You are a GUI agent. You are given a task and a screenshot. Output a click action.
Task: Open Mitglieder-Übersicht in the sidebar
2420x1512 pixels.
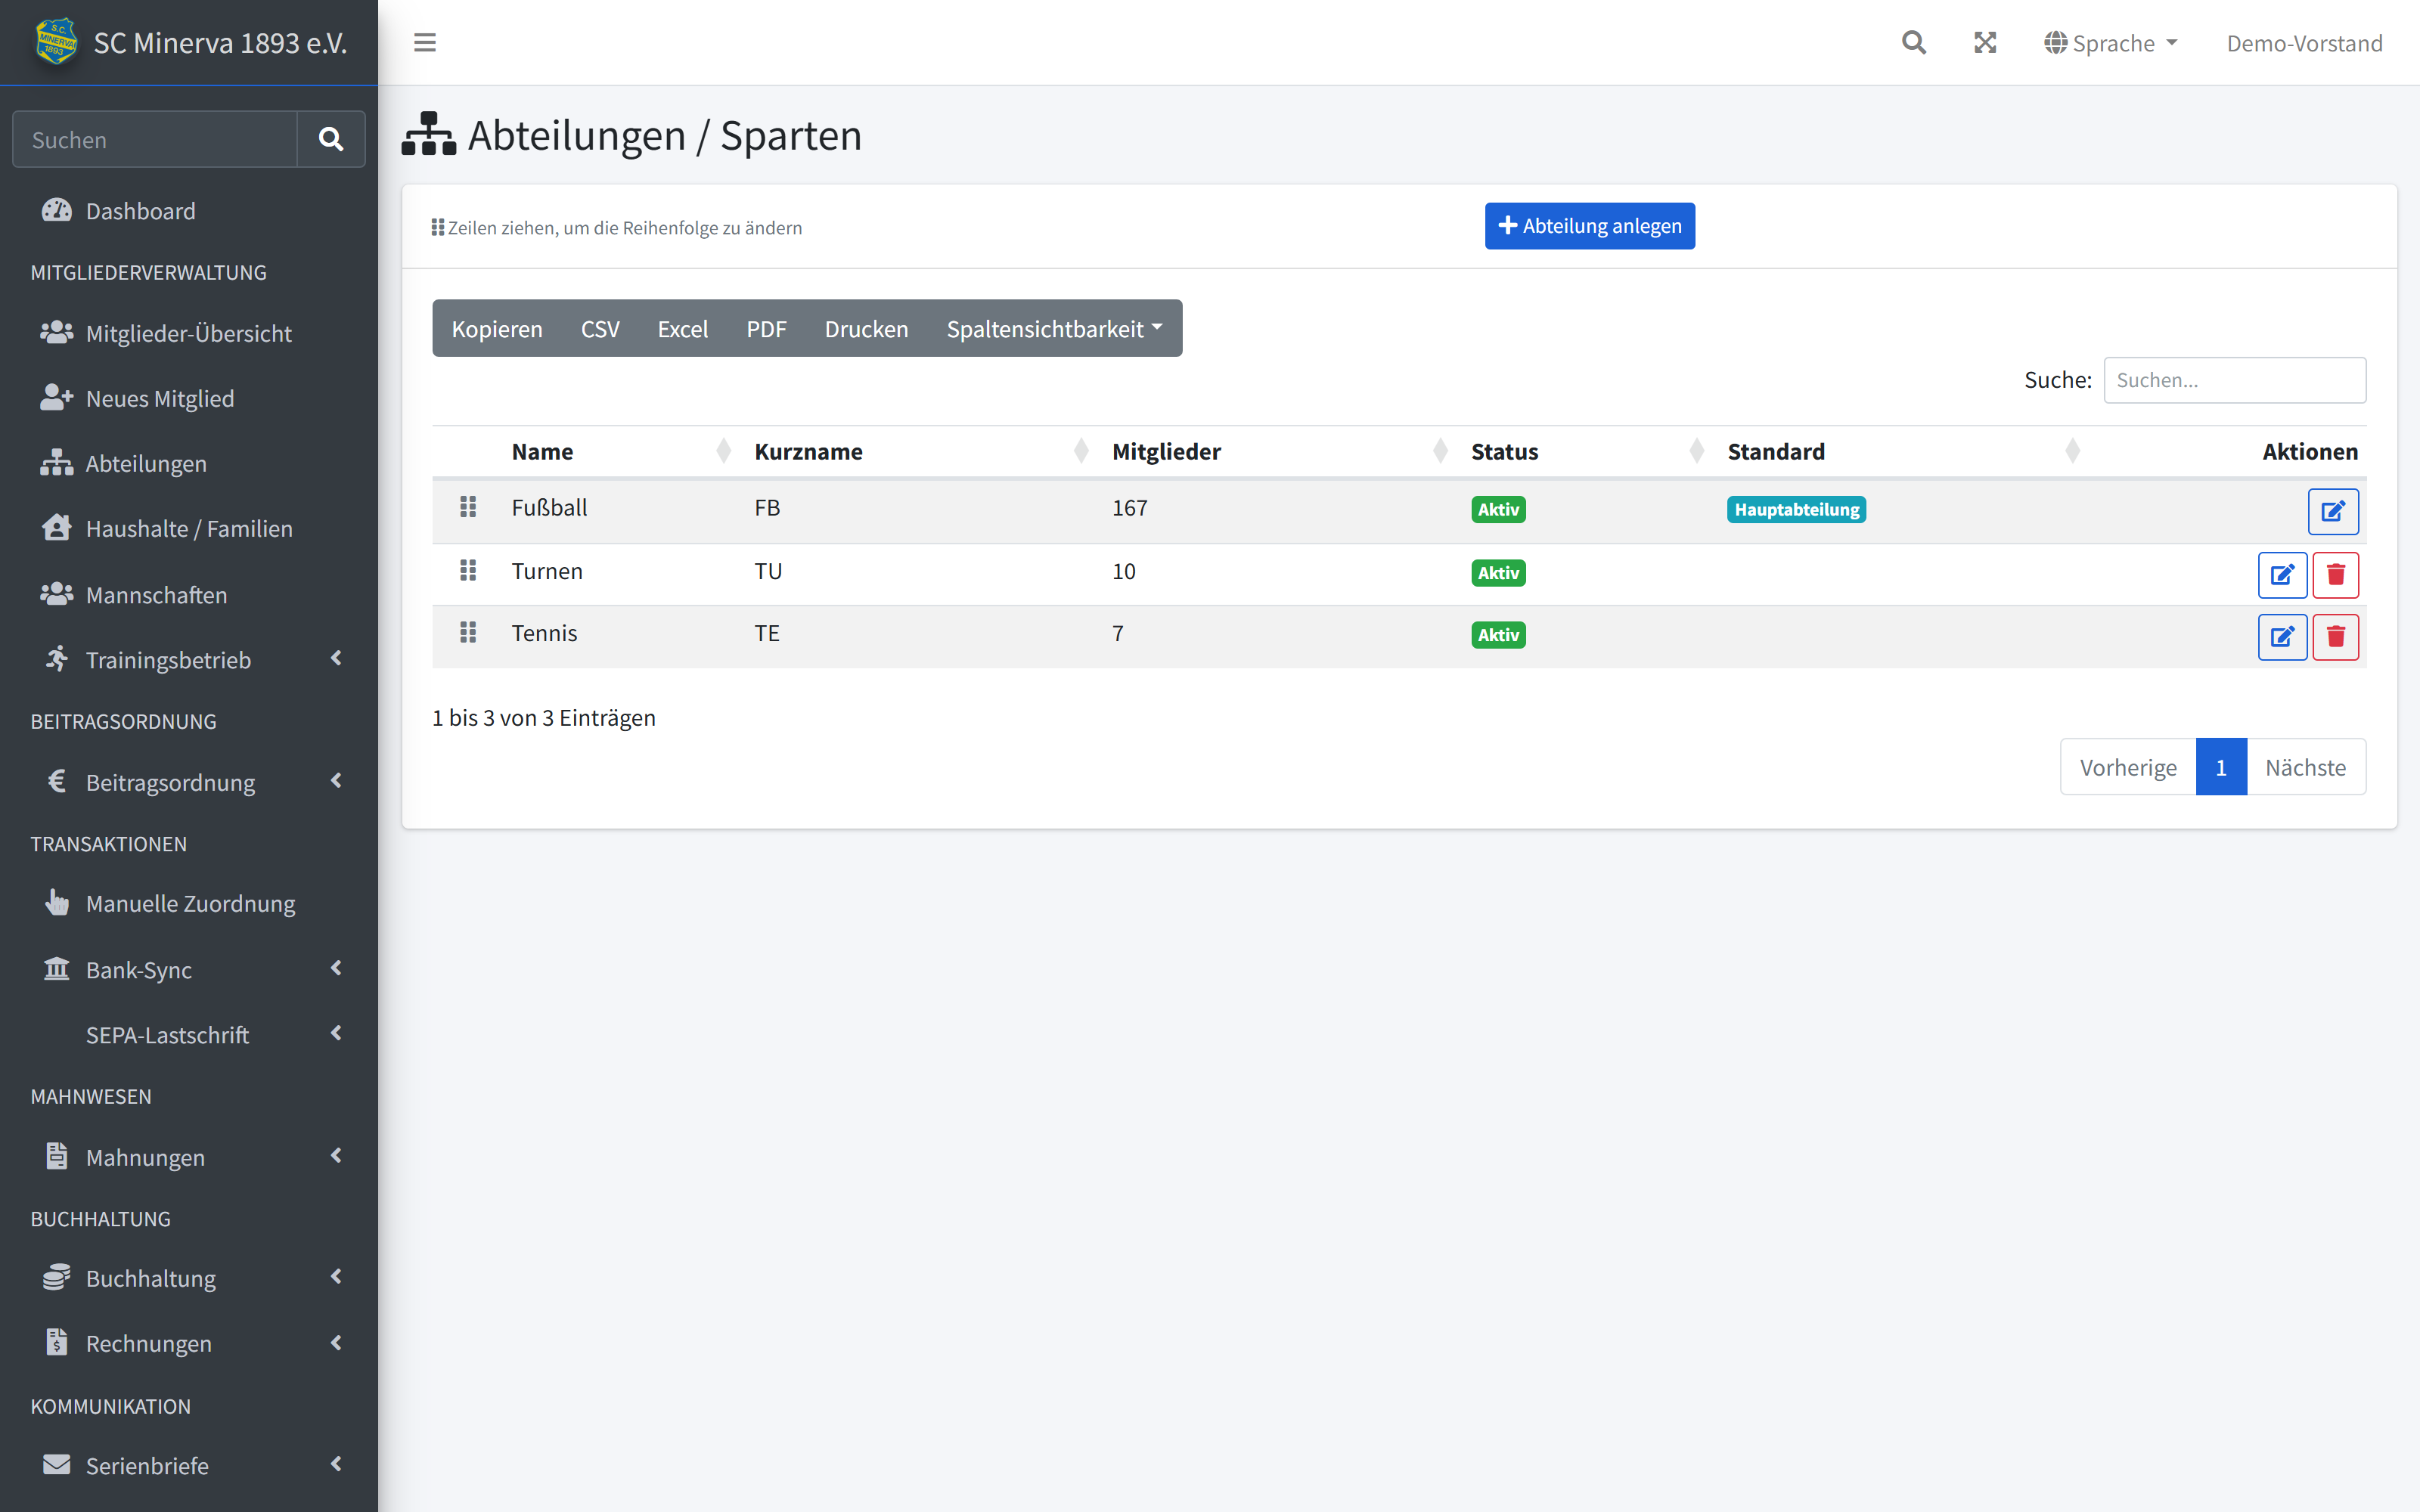pos(190,333)
